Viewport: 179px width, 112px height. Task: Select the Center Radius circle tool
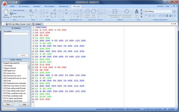click(87, 13)
